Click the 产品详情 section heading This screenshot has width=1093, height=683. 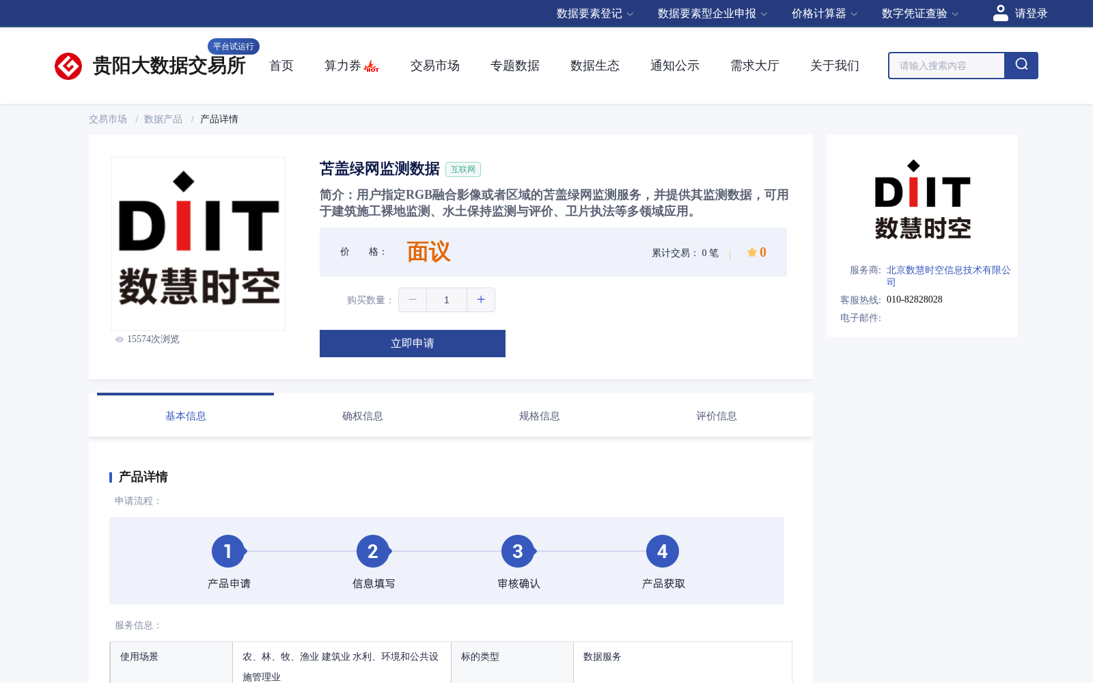tap(143, 477)
